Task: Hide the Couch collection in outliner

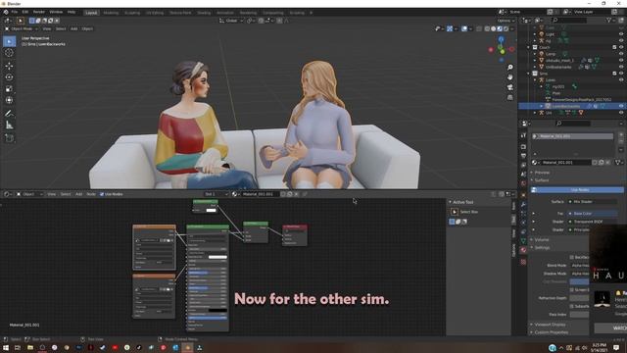Action: (621, 47)
